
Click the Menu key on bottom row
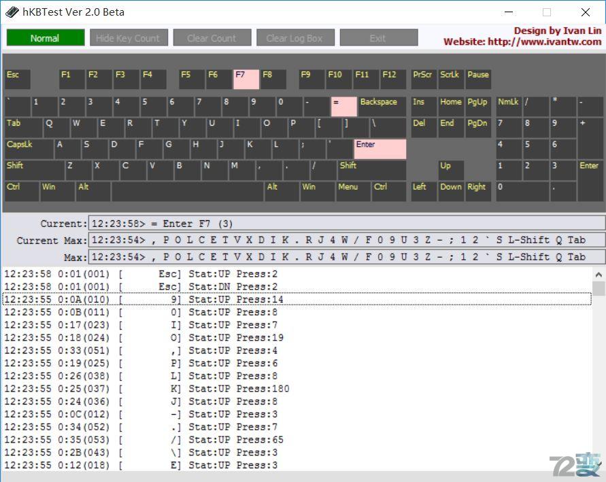coord(352,191)
